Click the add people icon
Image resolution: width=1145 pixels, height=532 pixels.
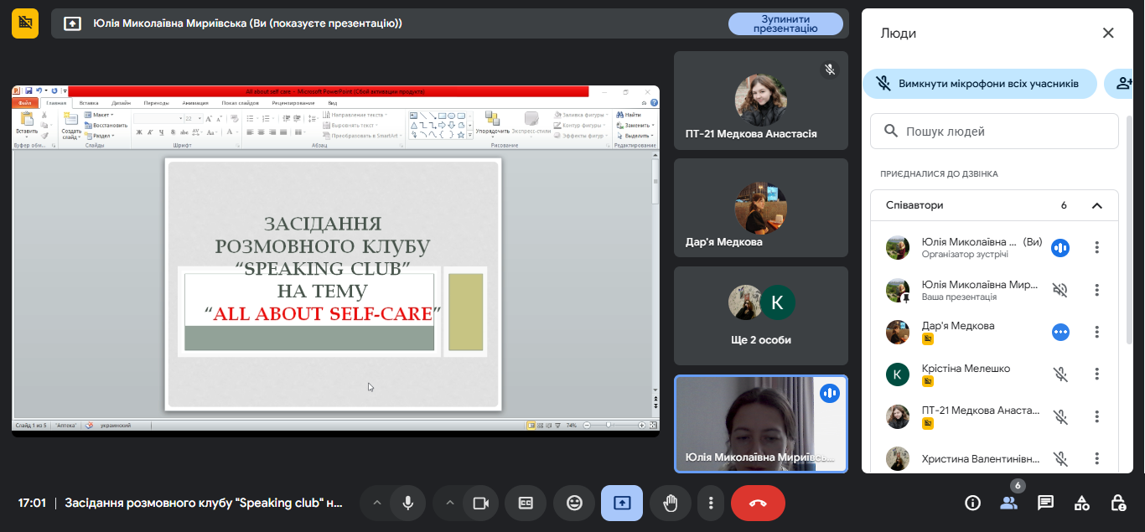(x=1123, y=84)
